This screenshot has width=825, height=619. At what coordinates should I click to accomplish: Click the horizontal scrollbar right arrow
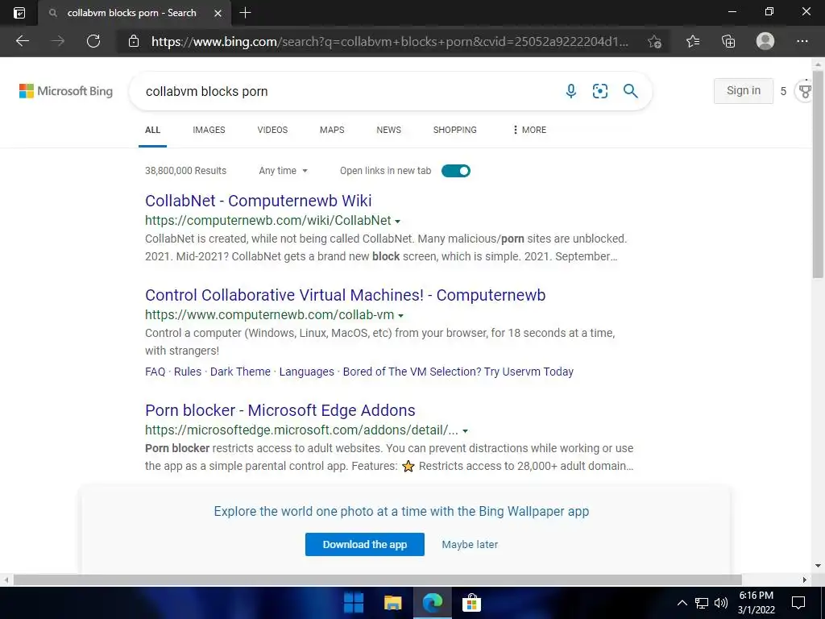(x=805, y=580)
